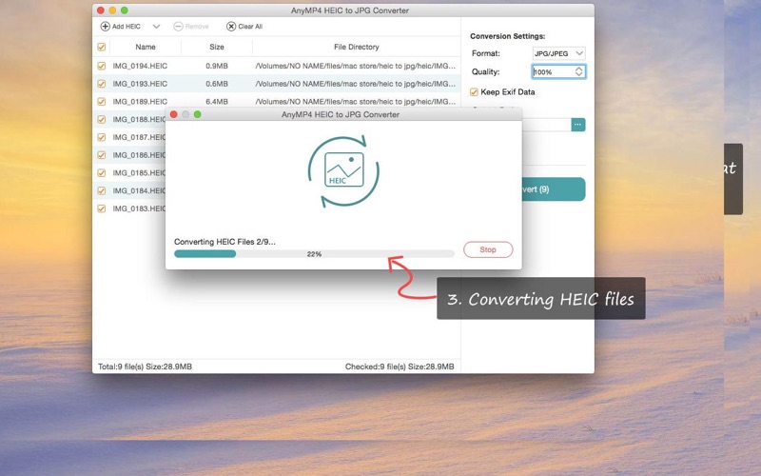Close the progress dialog with red button
Image resolution: width=761 pixels, height=476 pixels.
click(x=174, y=114)
